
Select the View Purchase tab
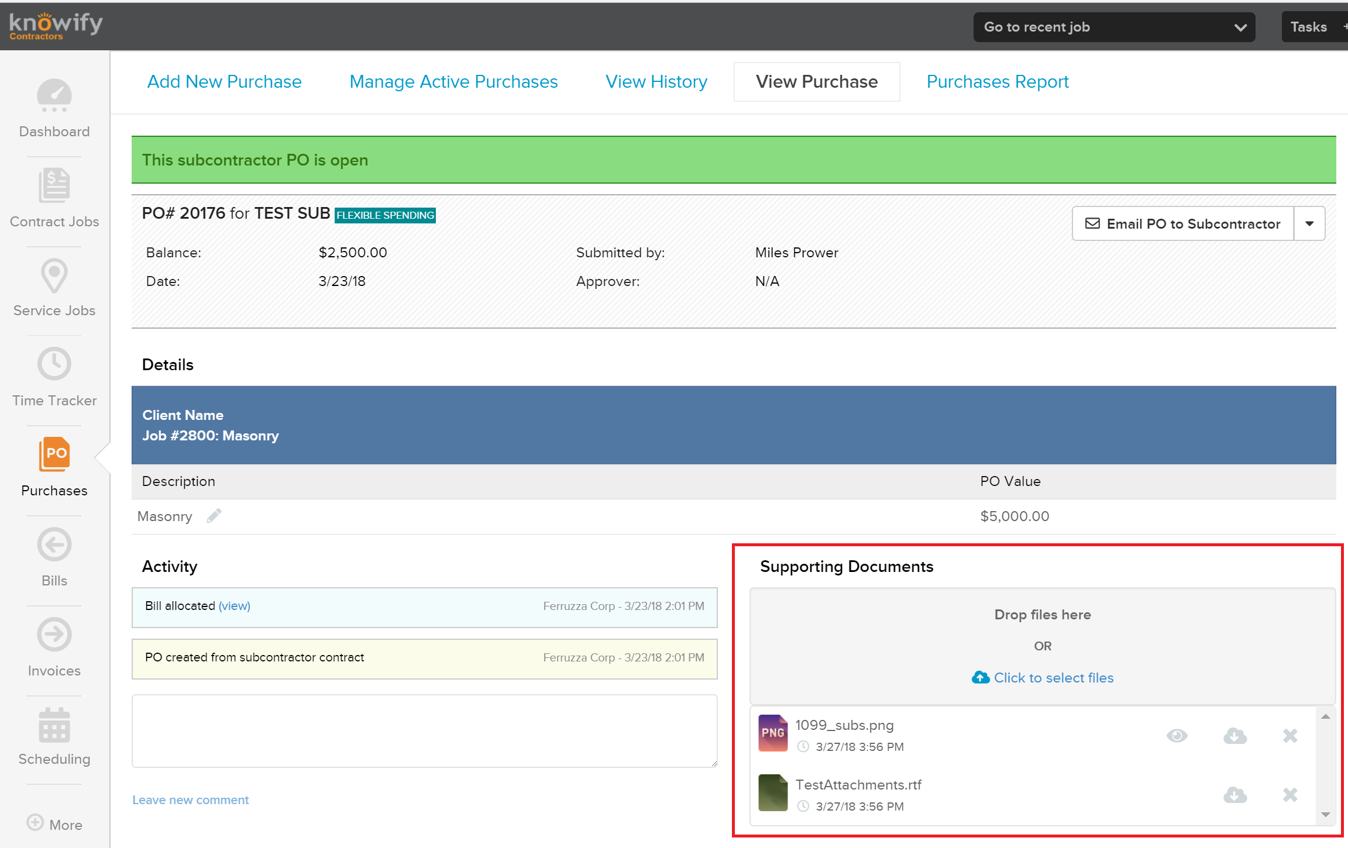coord(817,81)
